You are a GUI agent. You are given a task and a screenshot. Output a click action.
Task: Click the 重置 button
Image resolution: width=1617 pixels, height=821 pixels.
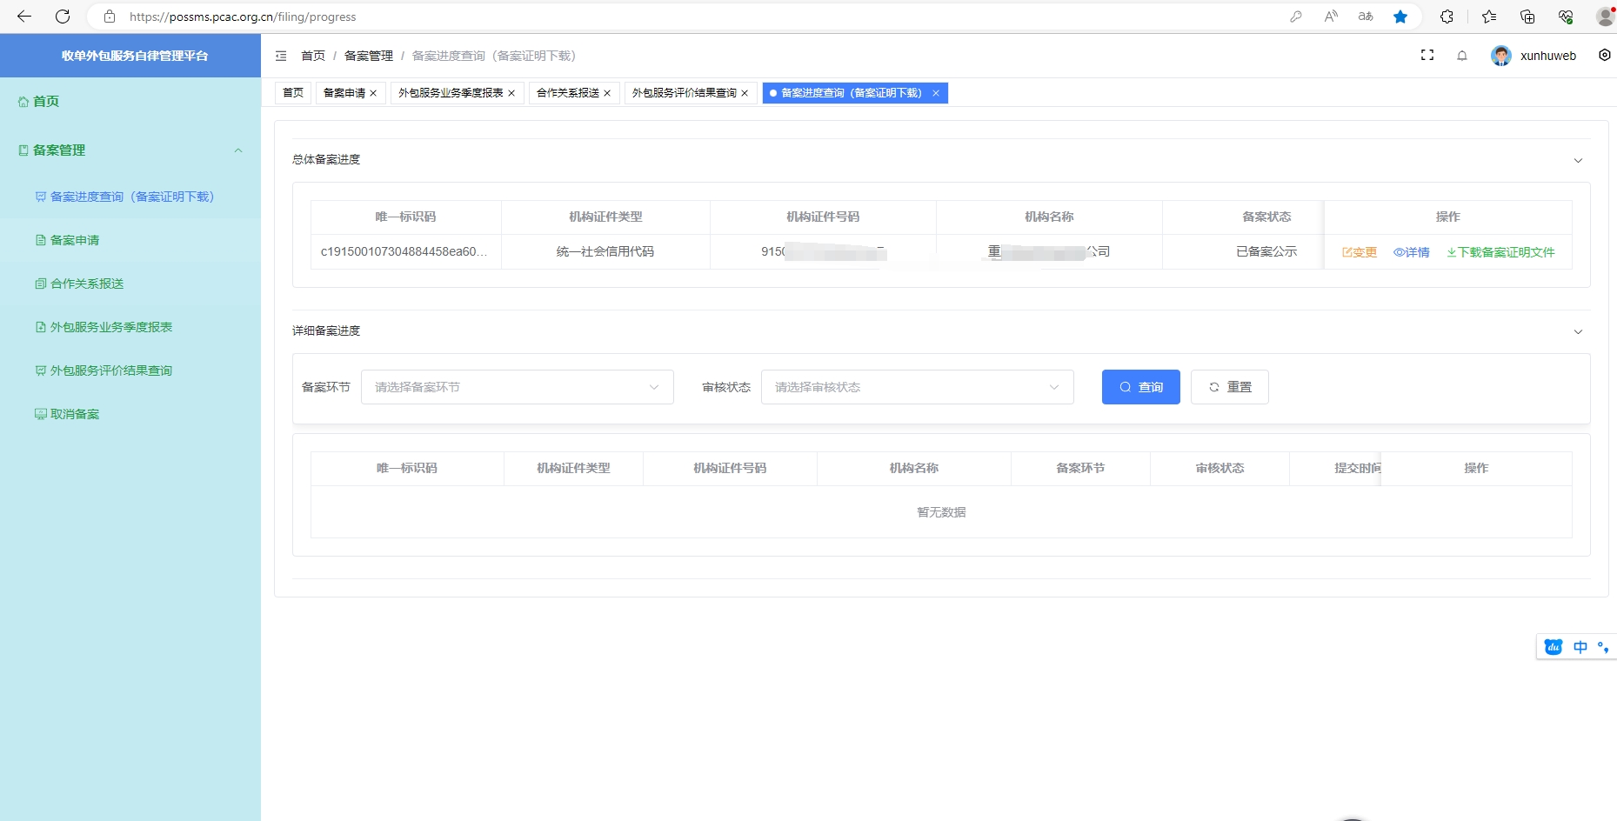pos(1229,387)
